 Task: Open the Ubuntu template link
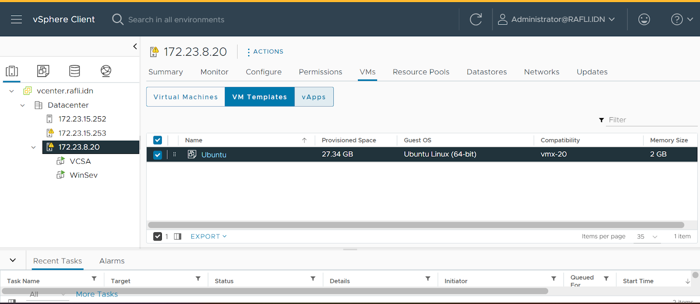coord(214,154)
